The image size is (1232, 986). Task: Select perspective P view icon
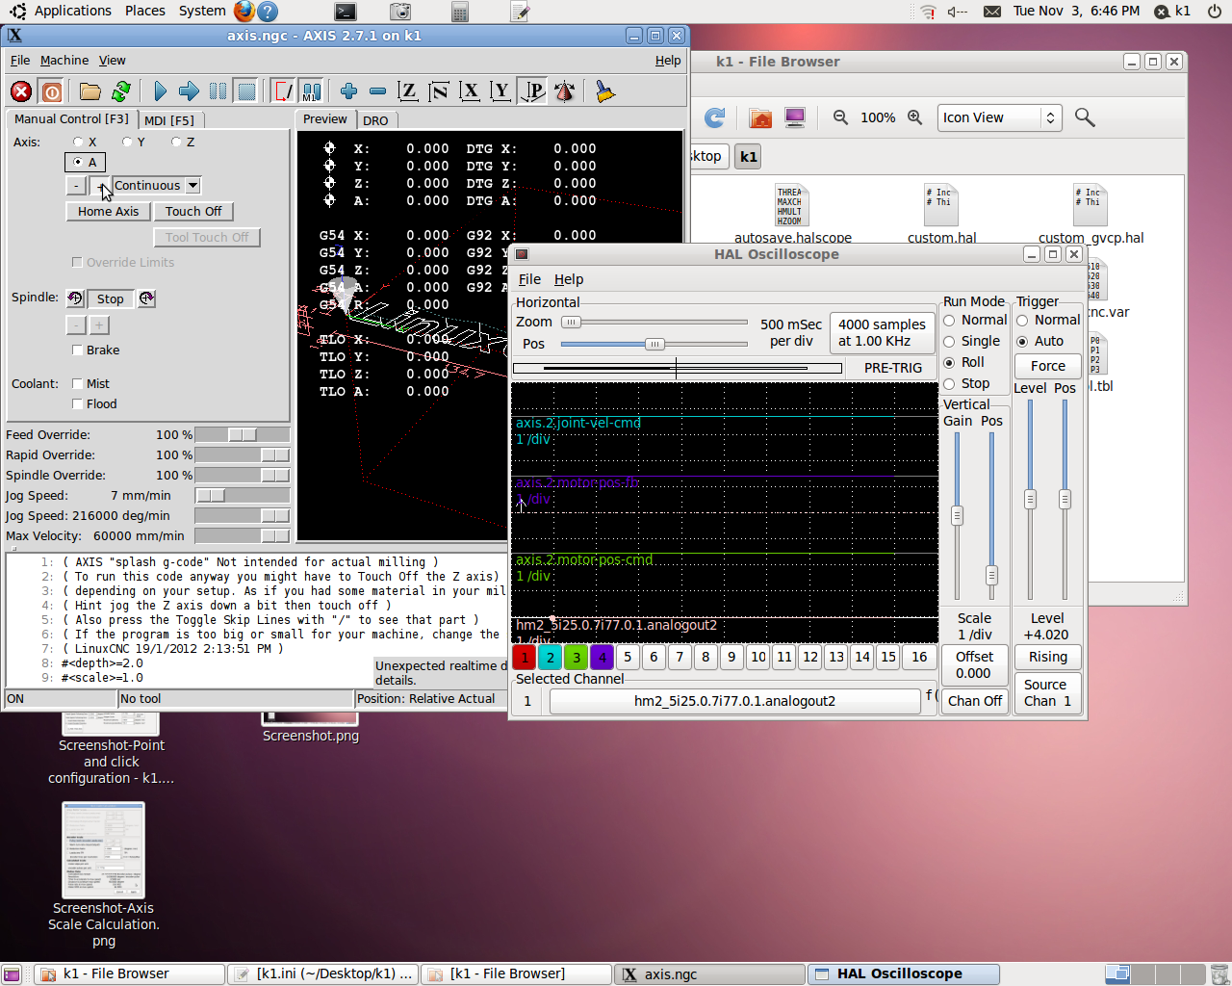[532, 91]
